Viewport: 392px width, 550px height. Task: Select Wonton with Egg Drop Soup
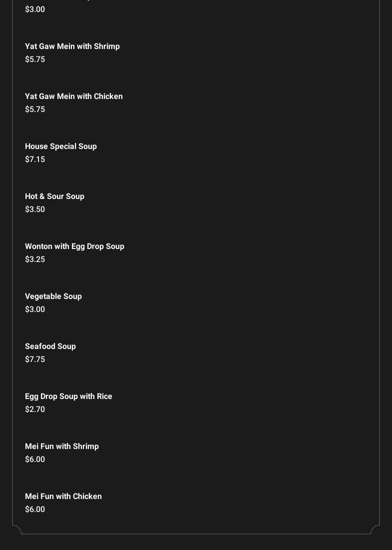[74, 246]
